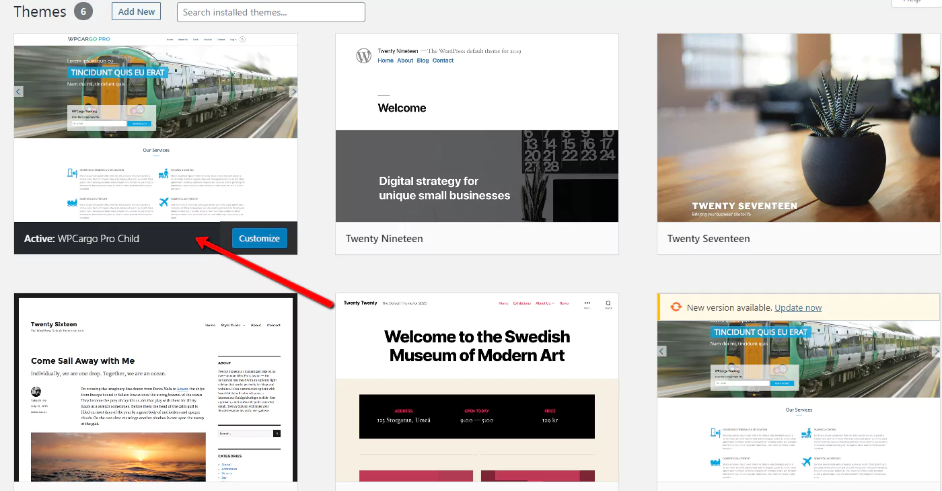Screen dimensions: 942x491
Task: Click three-dot menu icon in Twenty Twenty preview
Action: pos(587,303)
